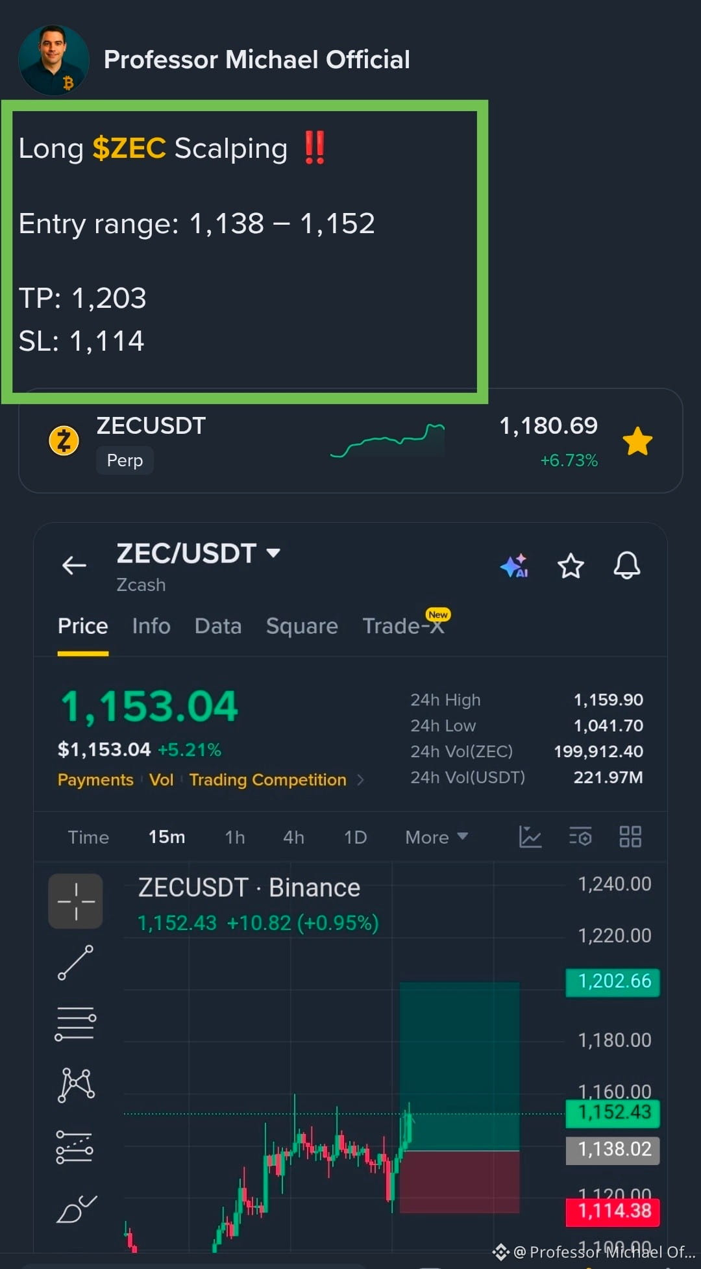Toggle the outlined favorite star for ZEC/USDT
Screen dimensions: 701x1269
(x=571, y=566)
